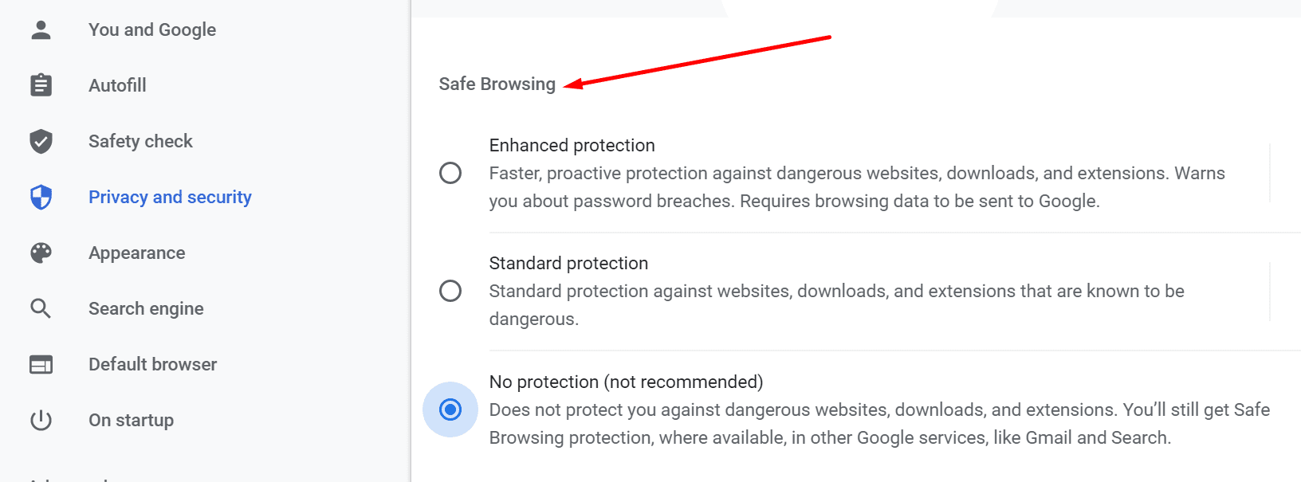Click the Safety check shield checkmark icon
This screenshot has height=482, width=1301.
(41, 141)
